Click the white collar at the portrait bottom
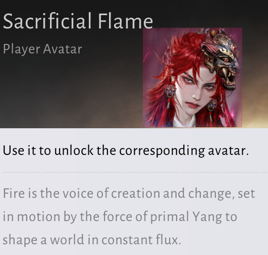This screenshot has height=255, width=268. (185, 122)
